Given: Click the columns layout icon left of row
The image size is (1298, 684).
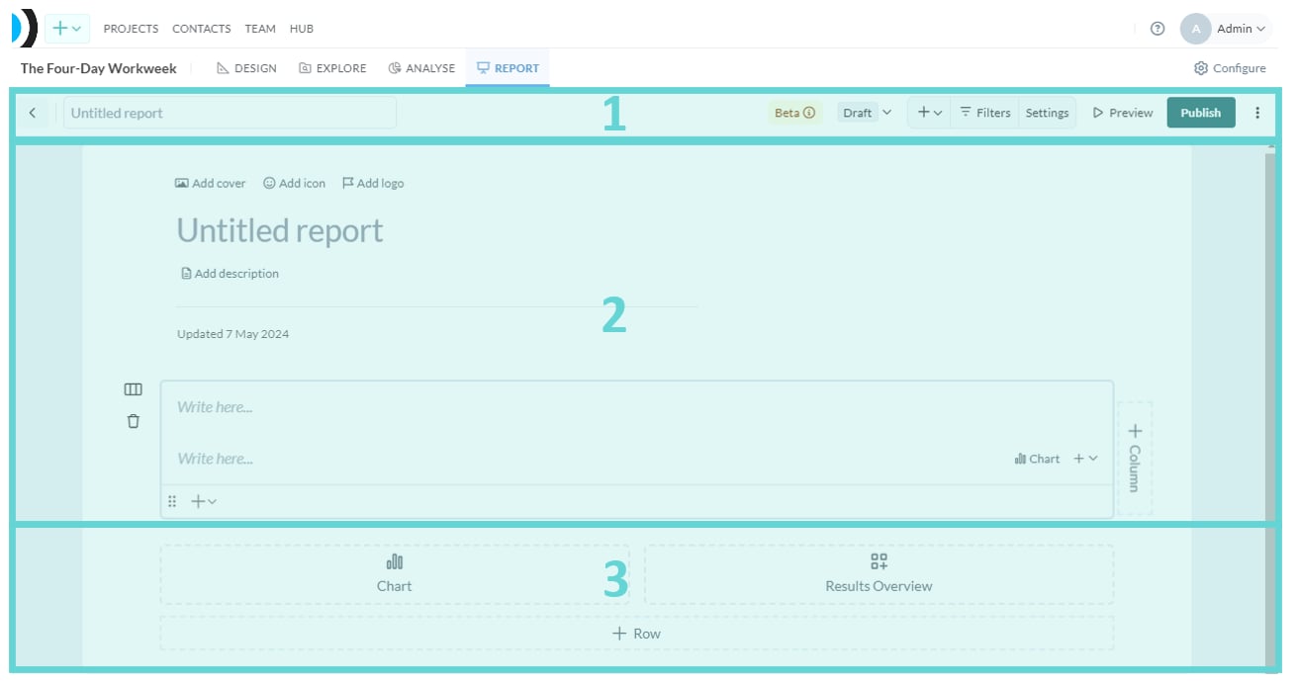Looking at the screenshot, I should point(134,389).
